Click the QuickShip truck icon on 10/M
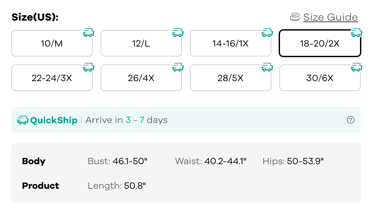 pos(88,33)
